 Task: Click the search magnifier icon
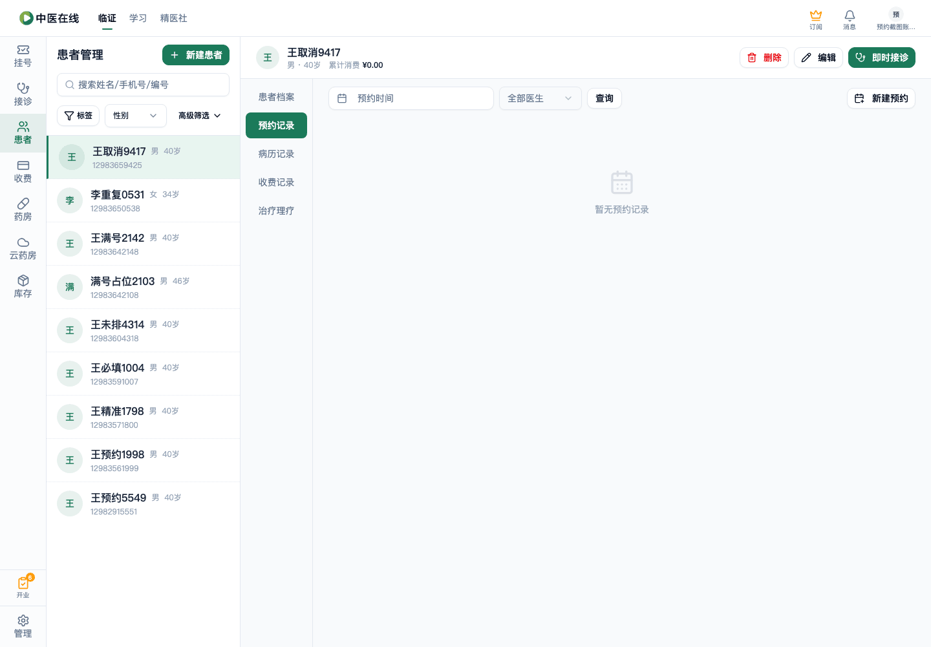(x=70, y=85)
